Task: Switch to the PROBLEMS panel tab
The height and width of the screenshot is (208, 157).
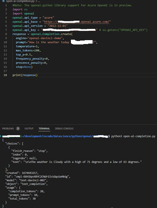Action: (8, 129)
